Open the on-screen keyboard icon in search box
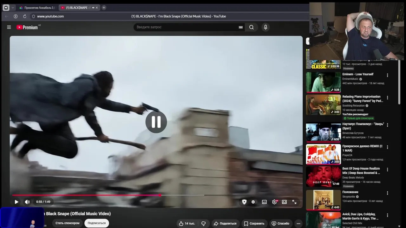This screenshot has height=228, width=406. click(x=241, y=27)
